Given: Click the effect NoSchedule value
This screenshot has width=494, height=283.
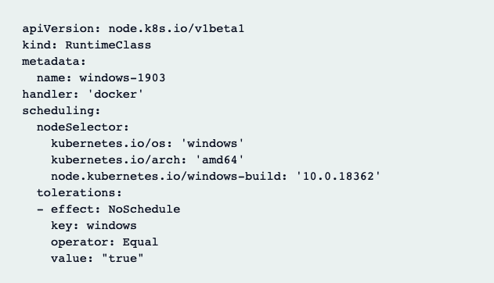Looking at the screenshot, I should [144, 209].
